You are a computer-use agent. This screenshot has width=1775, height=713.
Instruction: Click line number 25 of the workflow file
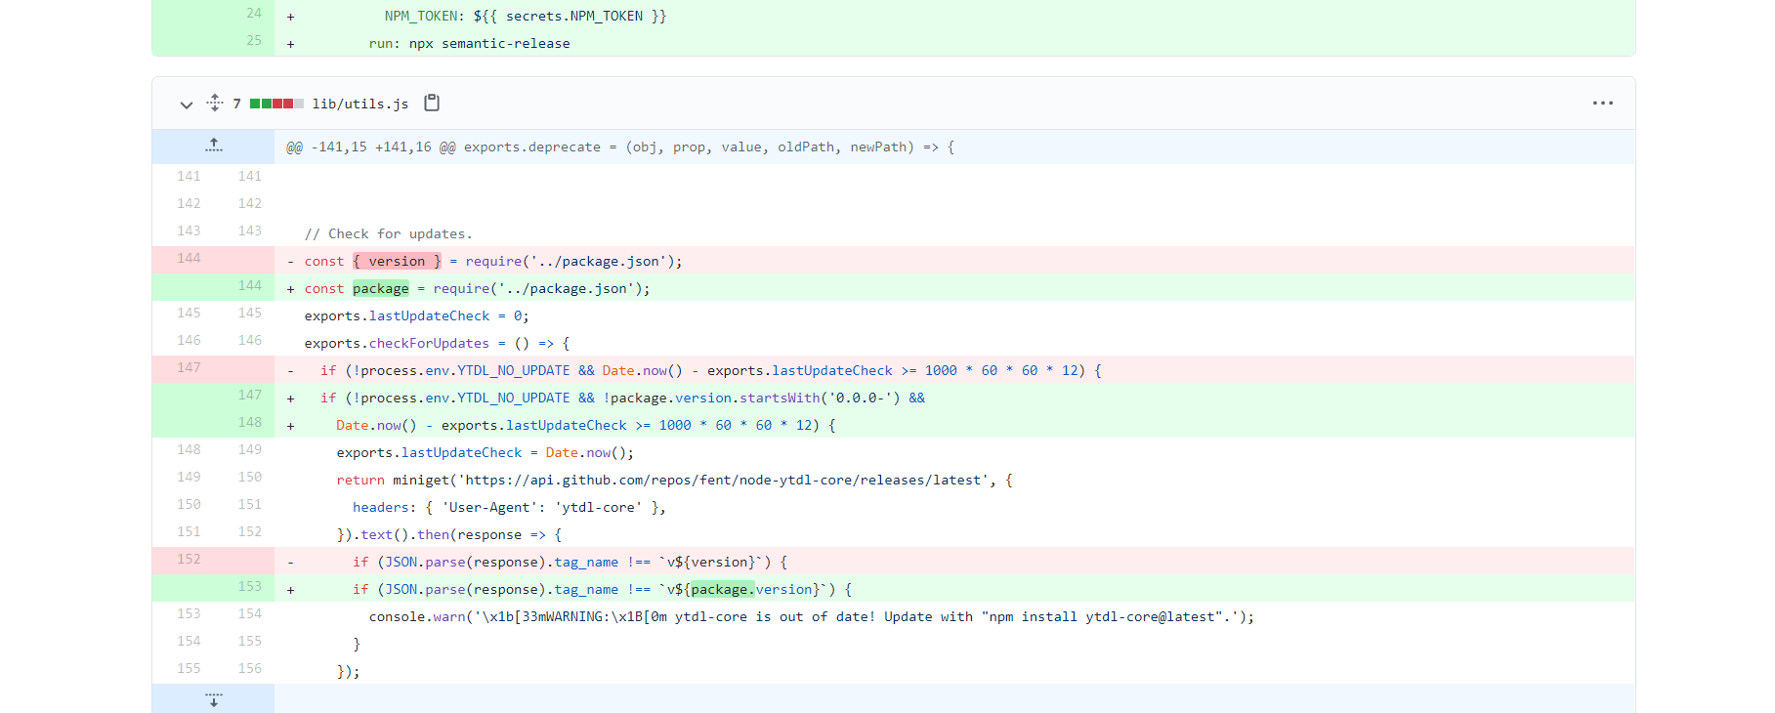[x=254, y=41]
